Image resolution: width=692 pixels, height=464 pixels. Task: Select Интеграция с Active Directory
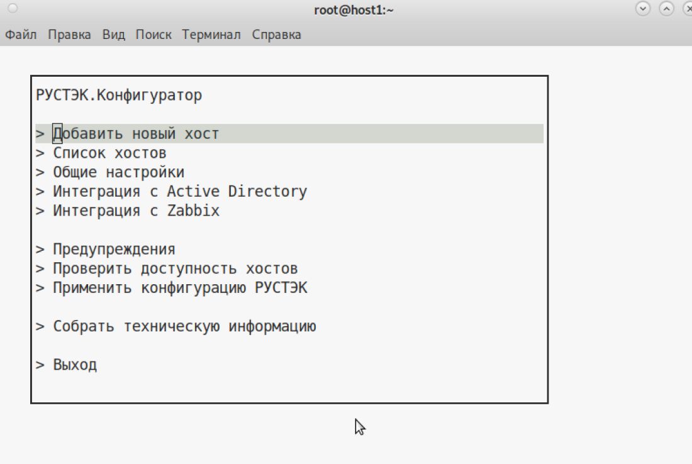[x=180, y=192]
